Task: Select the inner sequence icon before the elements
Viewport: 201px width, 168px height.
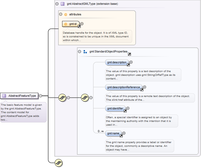Action: [85, 98]
